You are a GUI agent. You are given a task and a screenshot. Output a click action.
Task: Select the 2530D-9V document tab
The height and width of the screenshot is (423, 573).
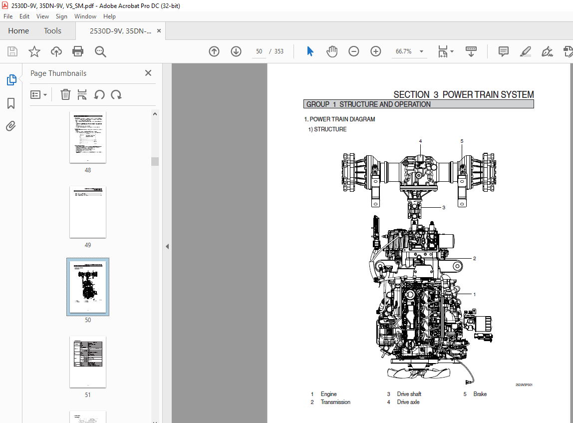click(x=120, y=31)
